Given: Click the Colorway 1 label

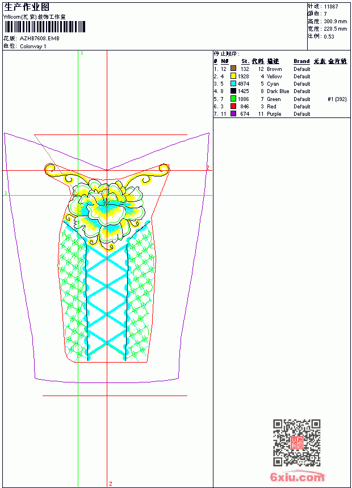Looking at the screenshot, I should point(33,47).
